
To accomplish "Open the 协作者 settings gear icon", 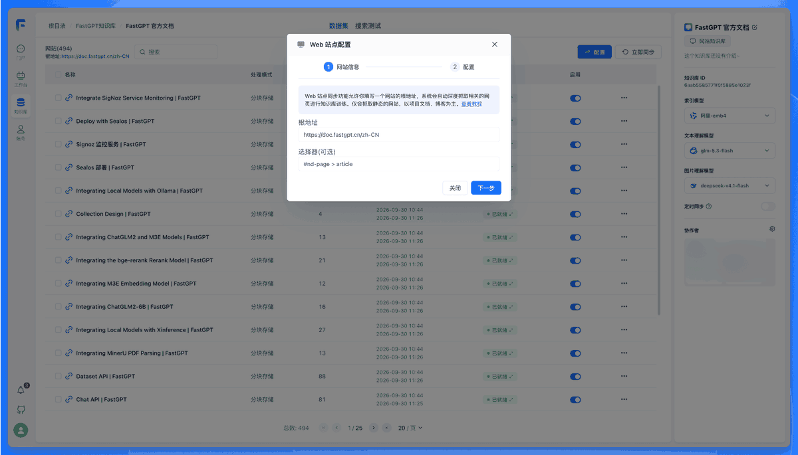I will pos(772,228).
